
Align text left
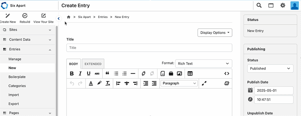(x=118, y=83)
